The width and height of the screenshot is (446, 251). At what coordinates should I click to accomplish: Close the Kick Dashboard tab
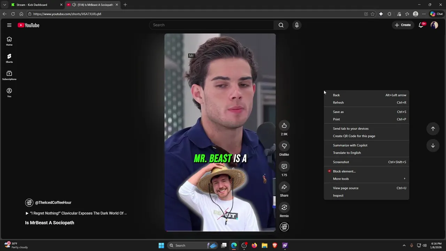click(x=61, y=5)
